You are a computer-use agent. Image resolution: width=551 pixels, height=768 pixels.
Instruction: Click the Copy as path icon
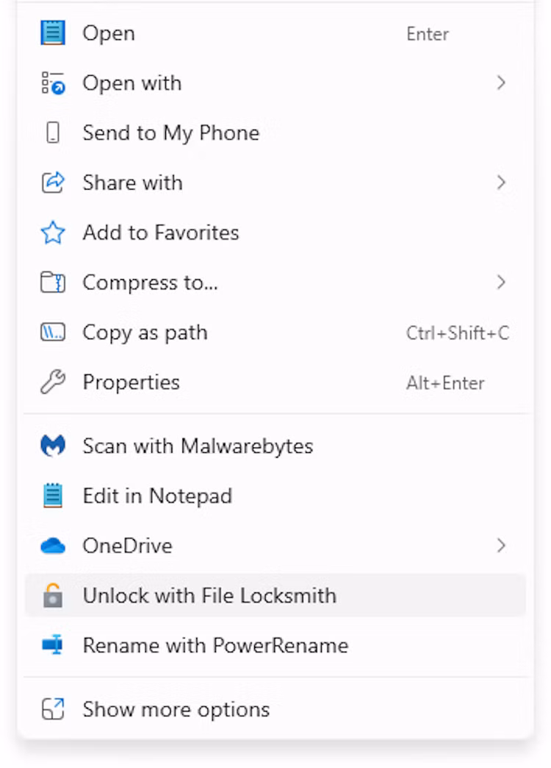pos(52,332)
